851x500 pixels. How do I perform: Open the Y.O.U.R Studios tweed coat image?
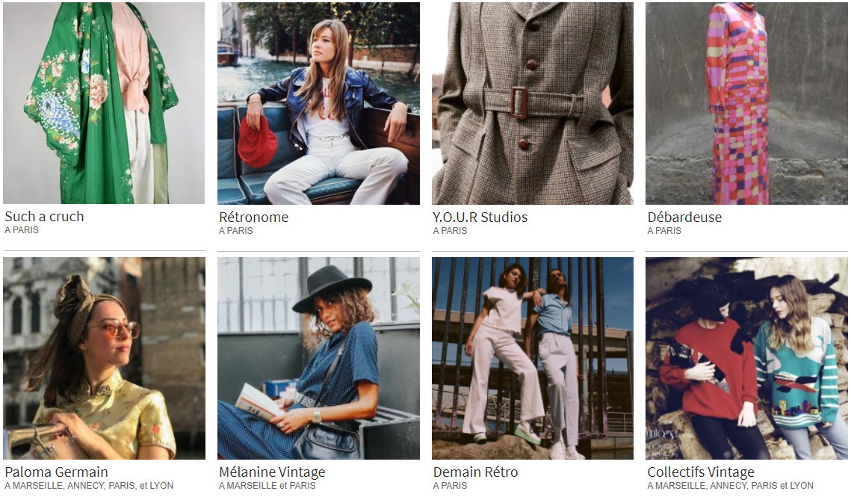(533, 103)
